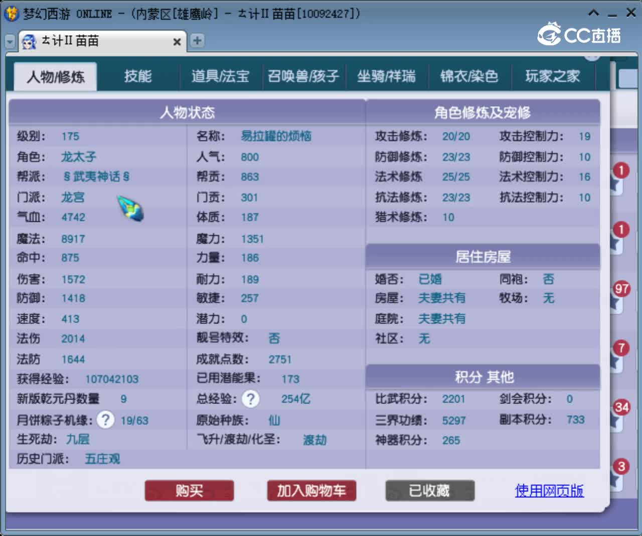642x536 pixels.
Task: Click the grey 已收藏 button
Action: pyautogui.click(x=430, y=490)
